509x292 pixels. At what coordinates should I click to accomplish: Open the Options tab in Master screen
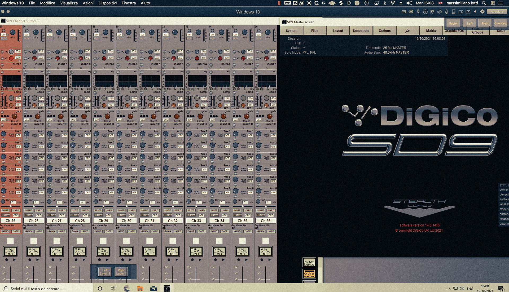385,31
